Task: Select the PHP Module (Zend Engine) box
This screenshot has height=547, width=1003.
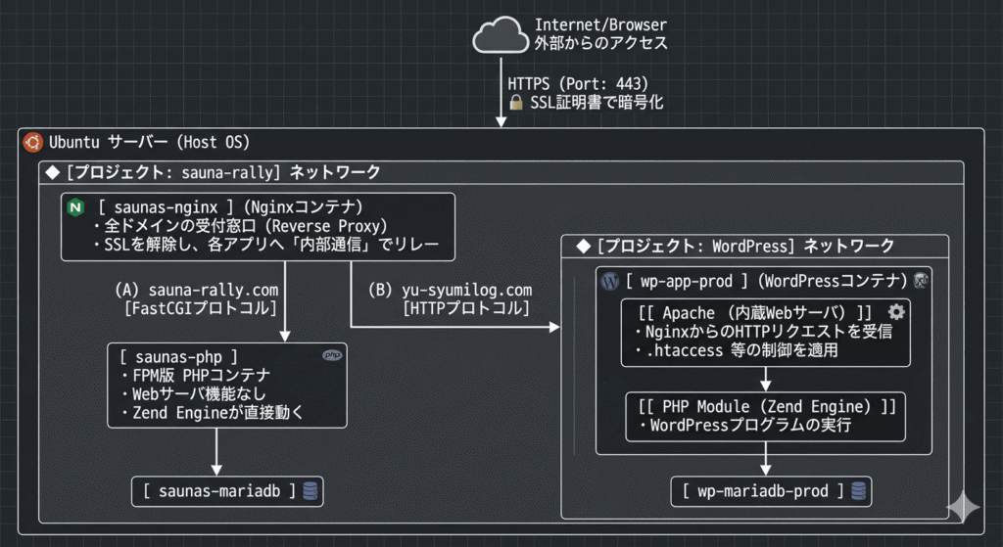Action: (765, 416)
